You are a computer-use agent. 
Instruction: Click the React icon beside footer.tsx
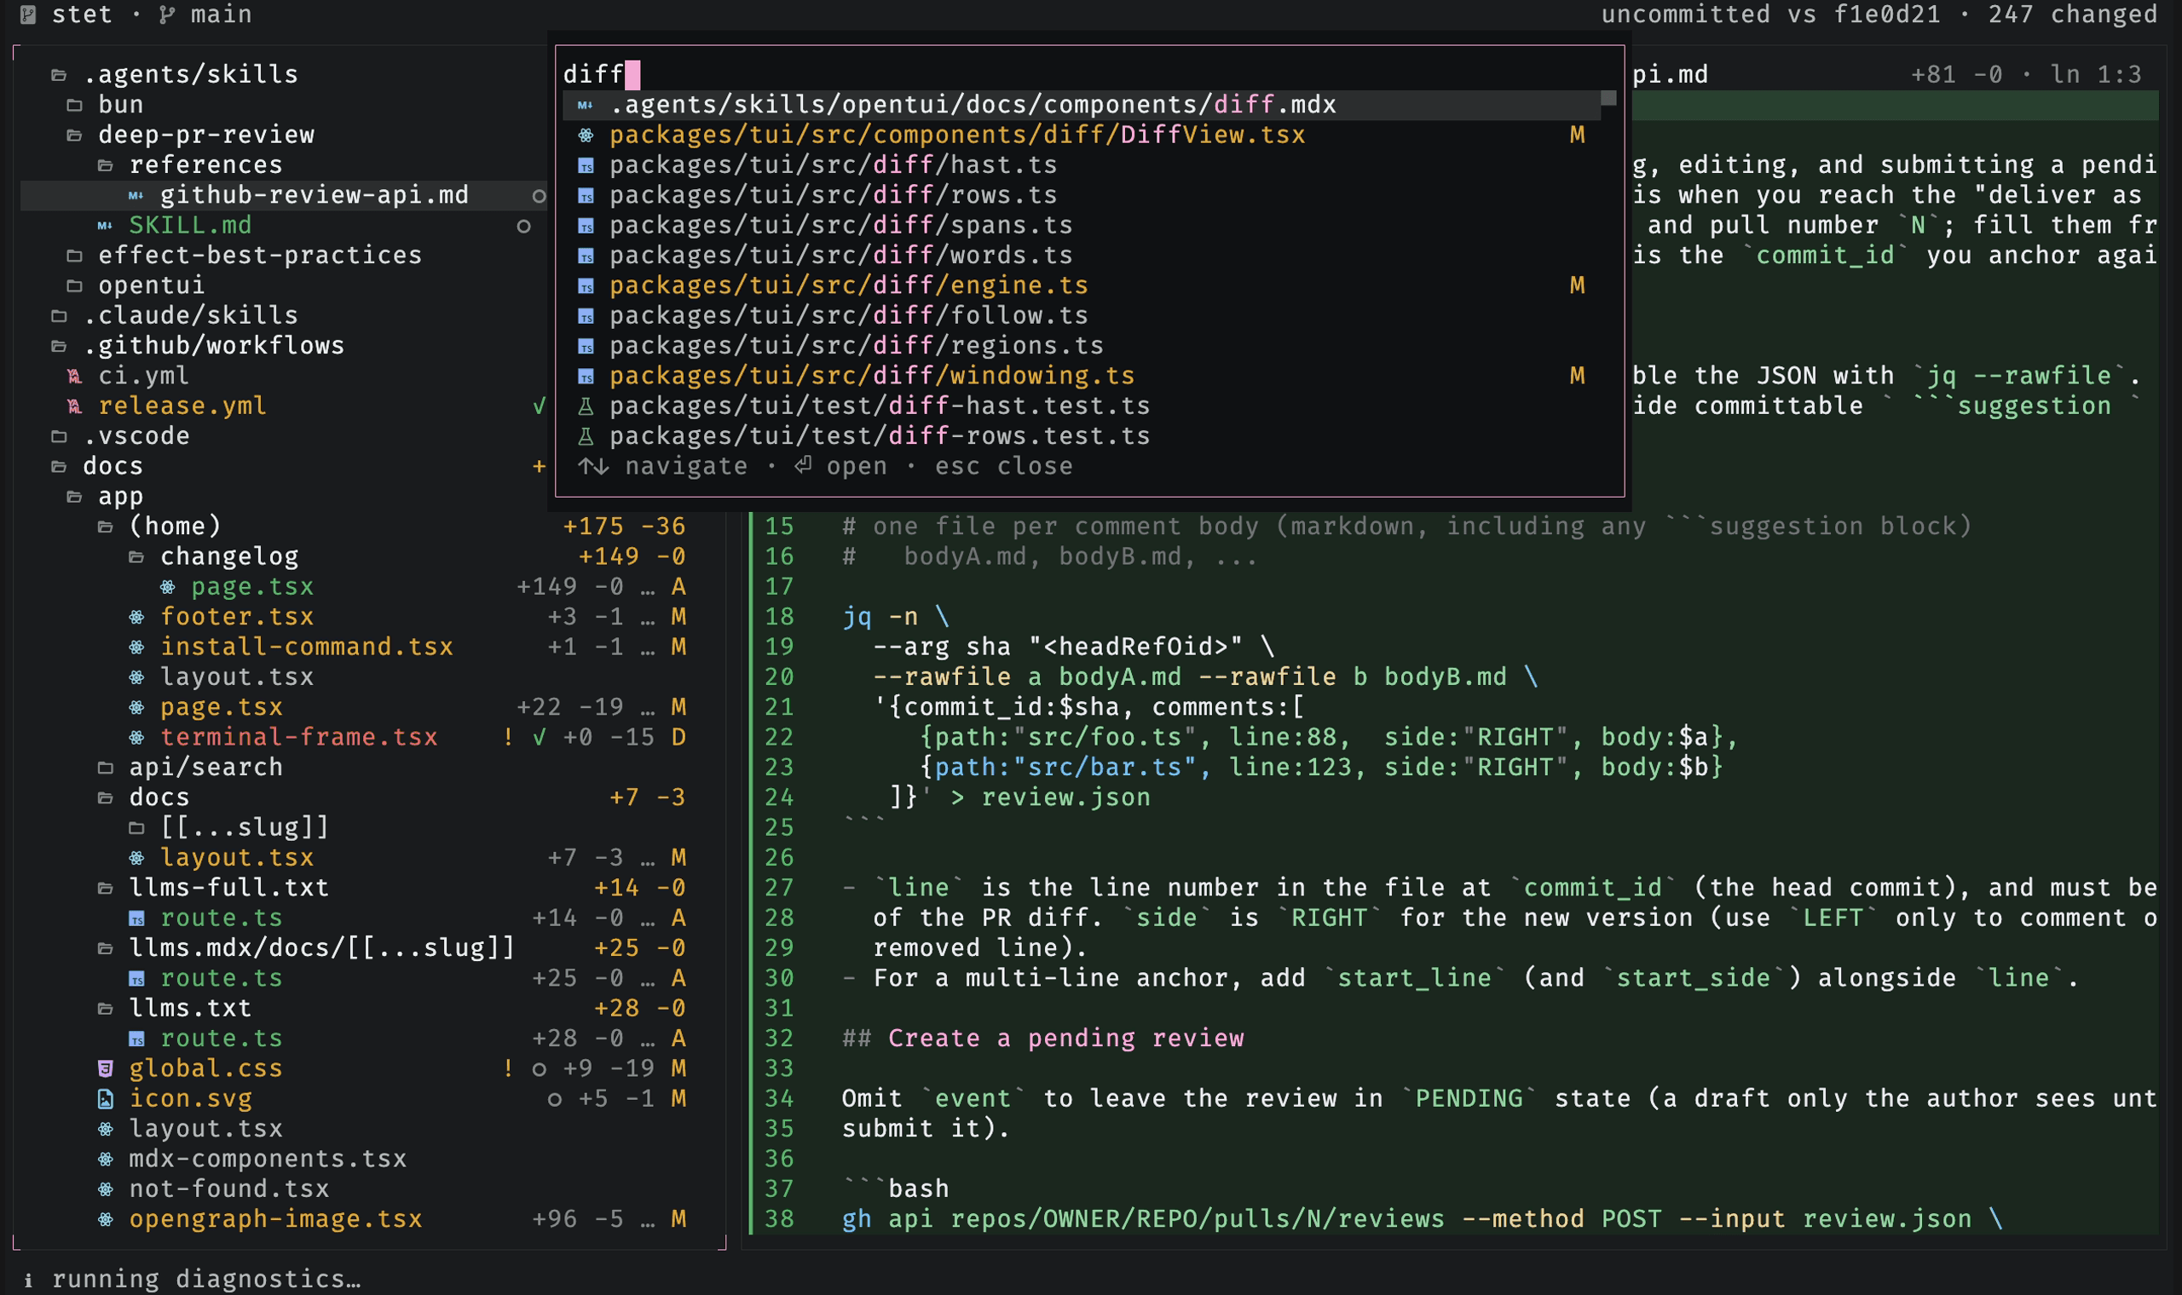[x=136, y=617]
